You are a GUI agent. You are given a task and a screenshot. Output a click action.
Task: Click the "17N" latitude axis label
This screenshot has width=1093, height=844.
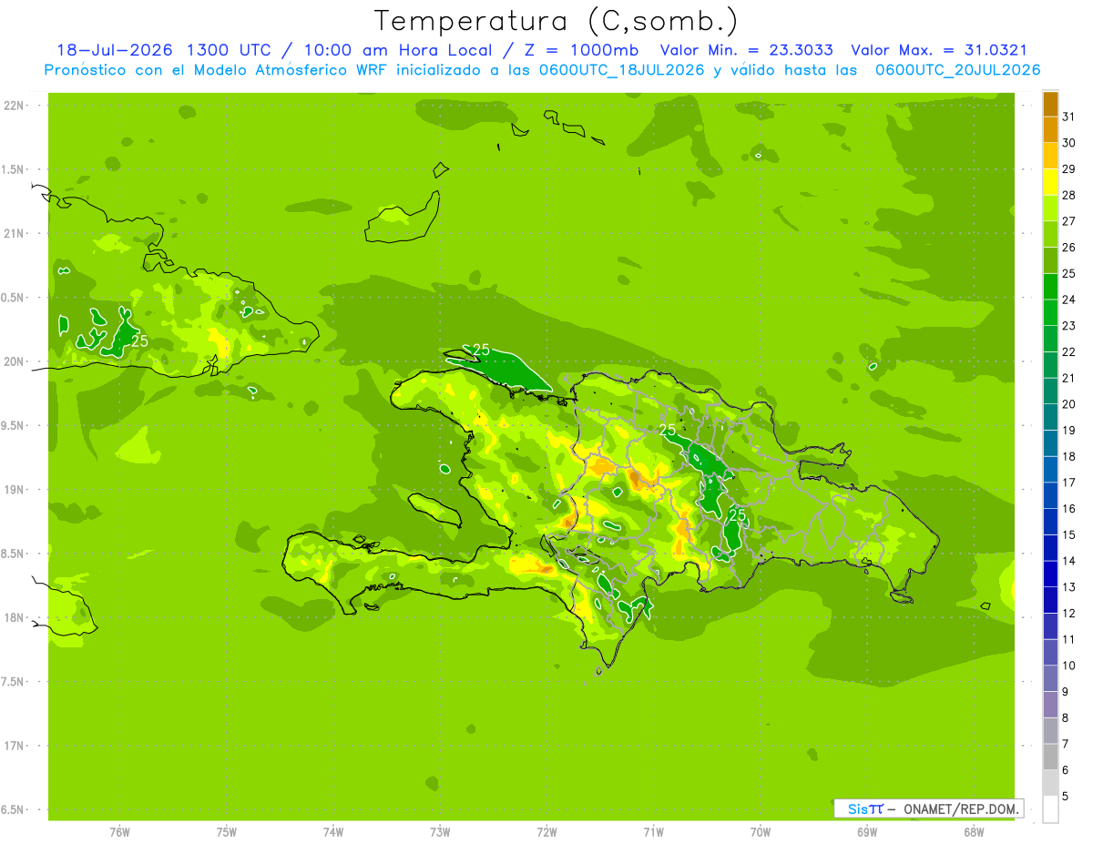coord(14,746)
